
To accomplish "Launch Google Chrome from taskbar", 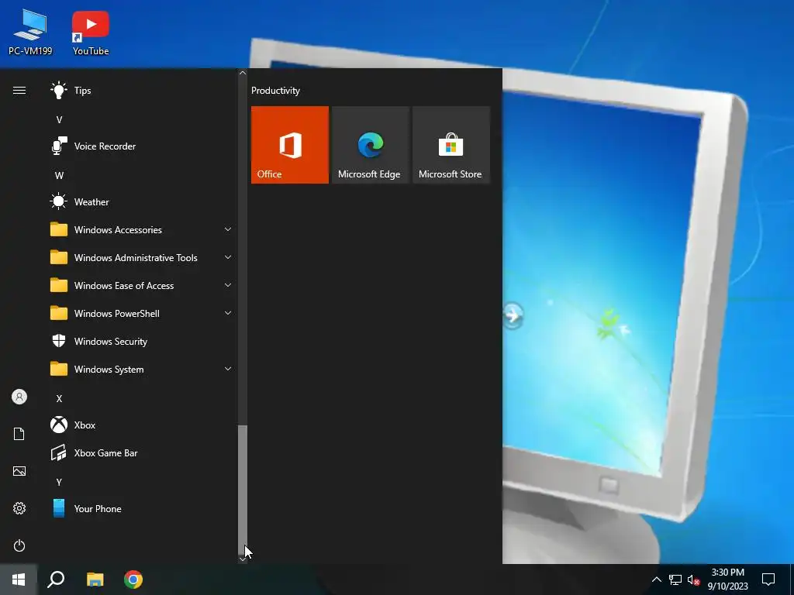I will click(x=133, y=580).
